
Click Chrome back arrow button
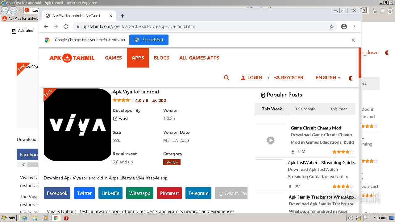click(x=46, y=27)
